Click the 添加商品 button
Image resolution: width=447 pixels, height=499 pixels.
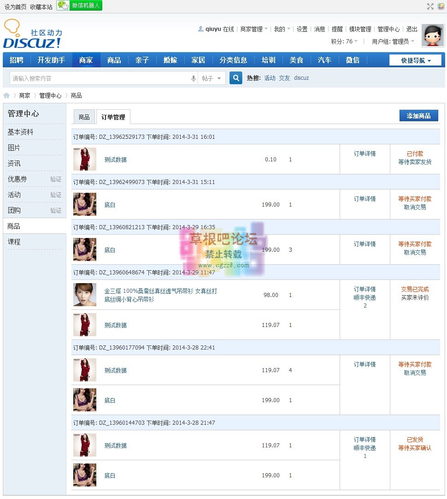coord(418,116)
